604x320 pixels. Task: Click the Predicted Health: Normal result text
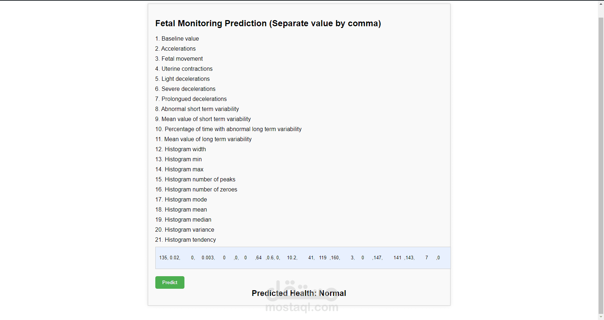pyautogui.click(x=299, y=293)
